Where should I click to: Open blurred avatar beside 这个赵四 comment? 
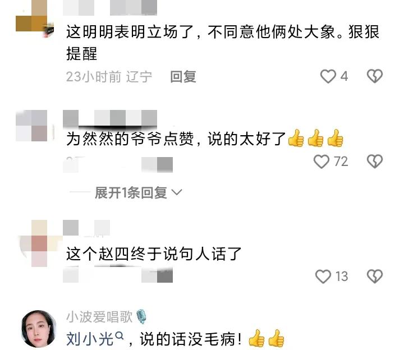click(39, 243)
